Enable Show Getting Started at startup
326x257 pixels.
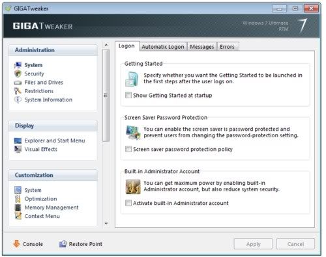(128, 95)
